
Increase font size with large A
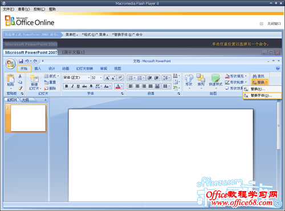point(107,78)
